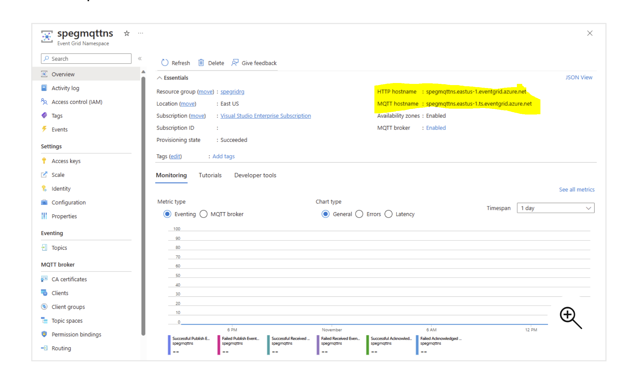Click the Event Grid Namespace resource icon

click(47, 37)
